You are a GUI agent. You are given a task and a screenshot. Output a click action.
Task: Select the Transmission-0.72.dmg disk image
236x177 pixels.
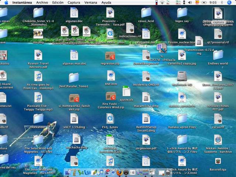[x=199, y=41]
